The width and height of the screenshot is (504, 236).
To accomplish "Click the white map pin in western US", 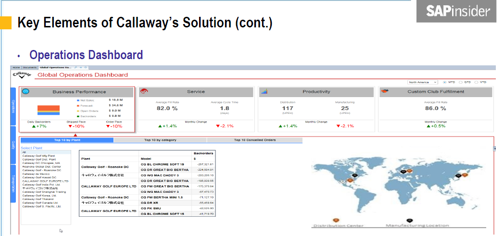I will point(343,181).
